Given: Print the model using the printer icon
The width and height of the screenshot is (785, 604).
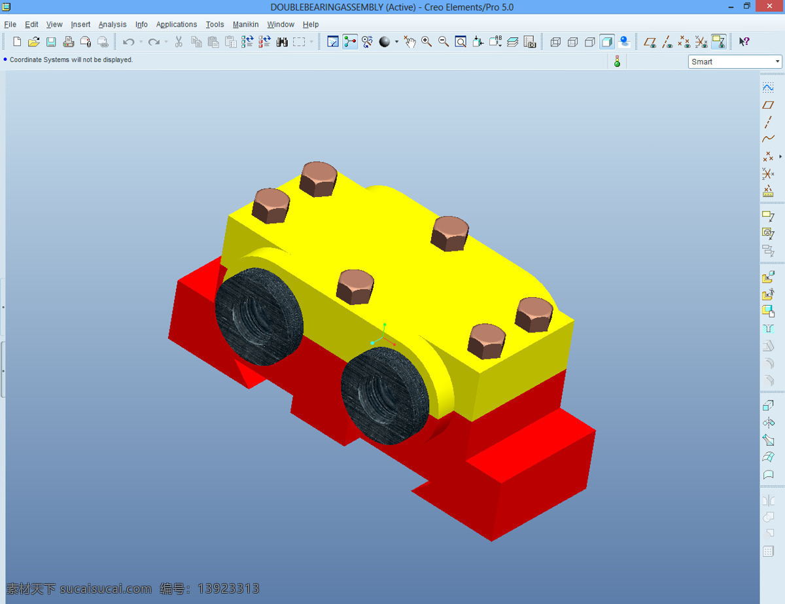Looking at the screenshot, I should click(68, 42).
